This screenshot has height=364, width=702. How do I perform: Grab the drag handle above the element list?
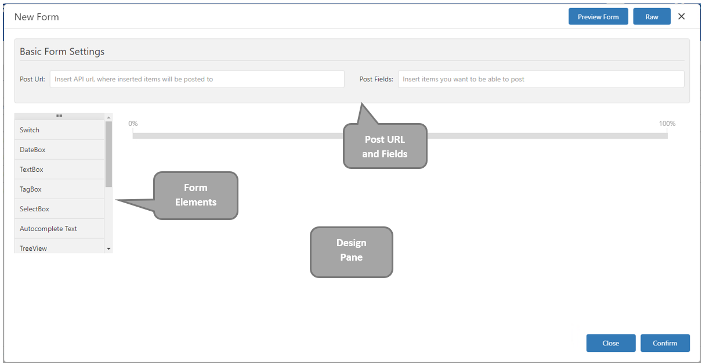point(59,116)
